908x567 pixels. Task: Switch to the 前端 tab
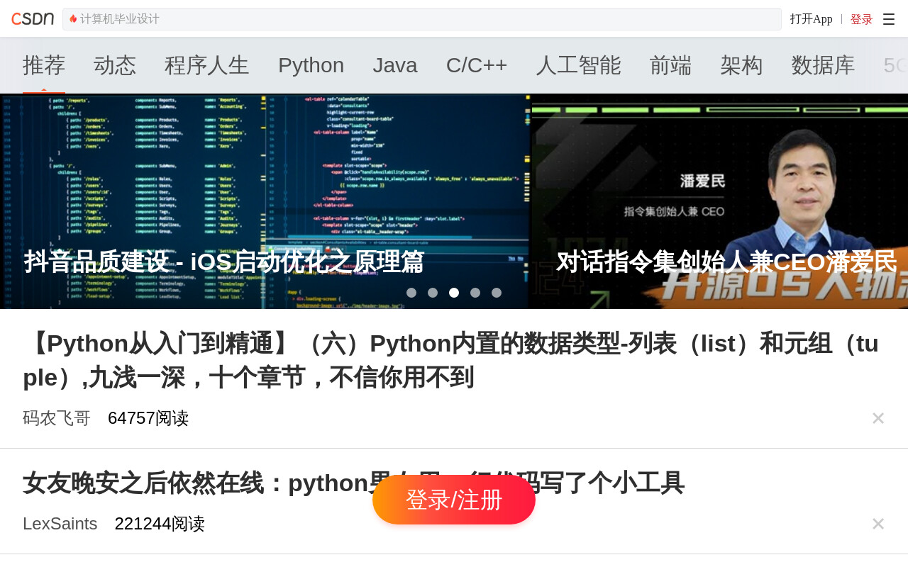(x=671, y=65)
